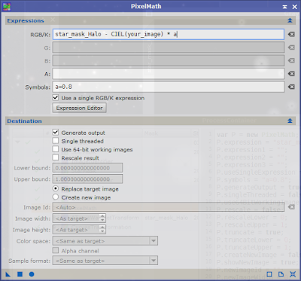This screenshot has height=281, width=301.
Task: Click the Reset icon at bottom right
Action: [x=293, y=274]
